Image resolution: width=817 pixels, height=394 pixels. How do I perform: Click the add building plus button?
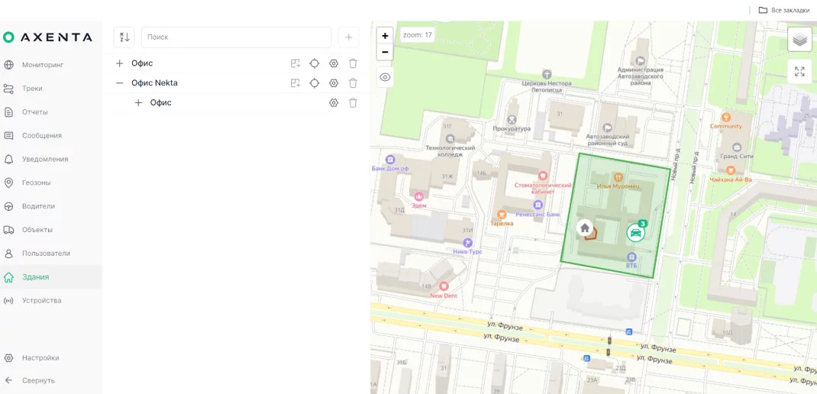pyautogui.click(x=349, y=37)
